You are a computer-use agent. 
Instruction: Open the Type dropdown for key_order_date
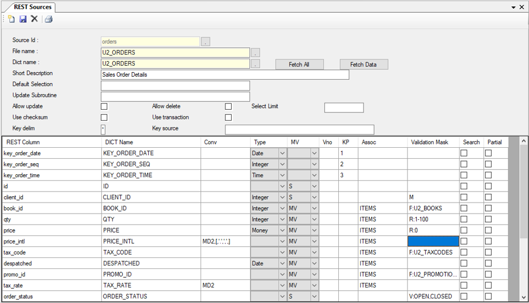click(282, 154)
